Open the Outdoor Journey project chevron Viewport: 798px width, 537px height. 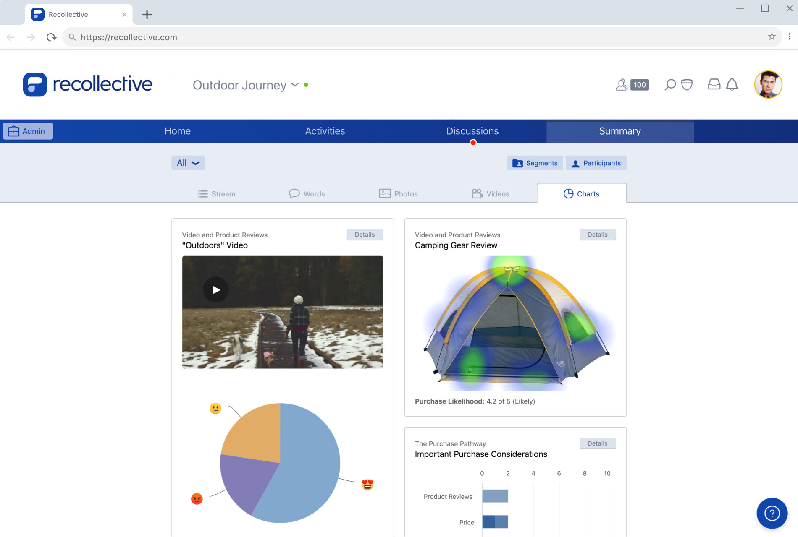tap(294, 85)
